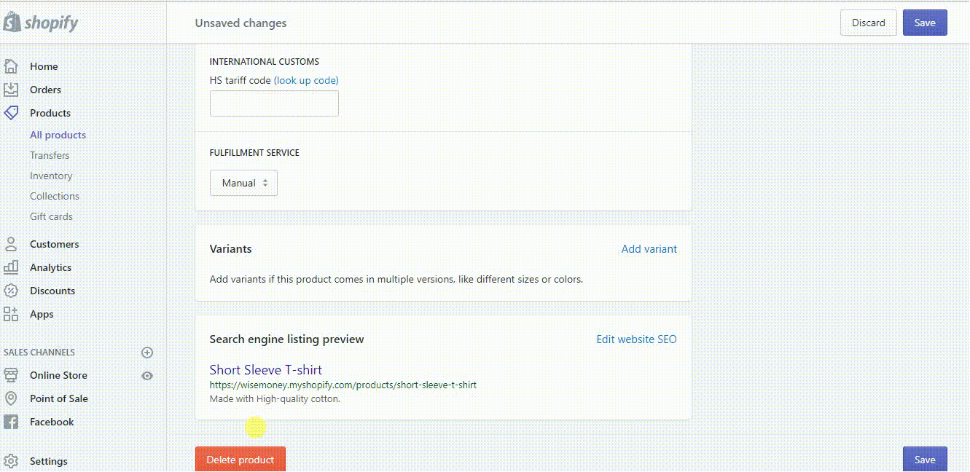Go to Home in sidebar
This screenshot has width=970, height=472.
click(44, 66)
